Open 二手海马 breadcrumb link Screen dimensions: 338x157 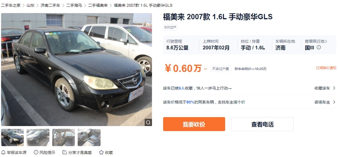coord(74,5)
